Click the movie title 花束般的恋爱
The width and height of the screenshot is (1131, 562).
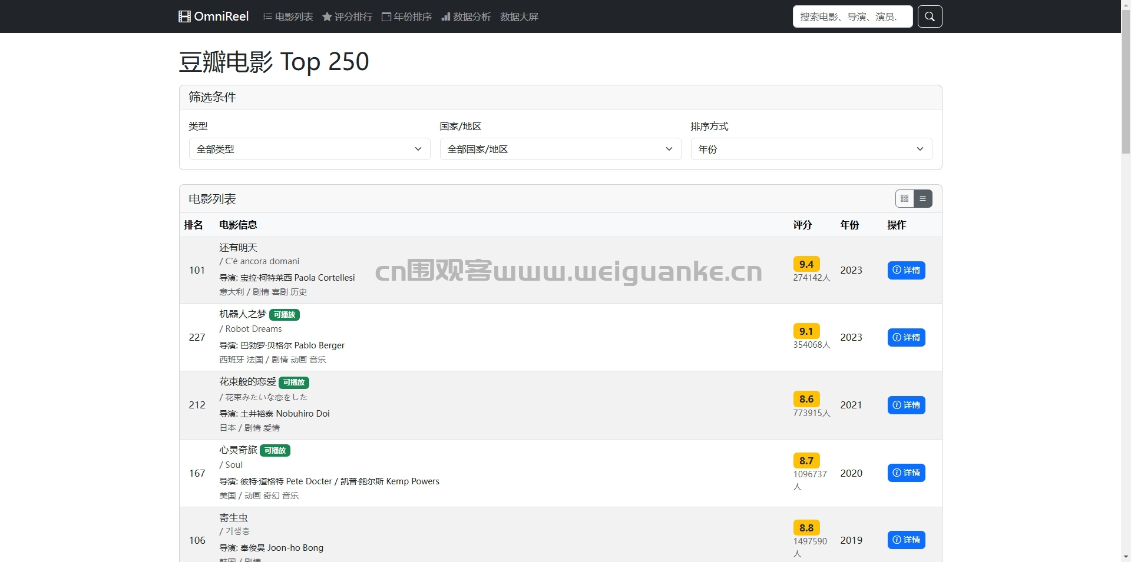pyautogui.click(x=247, y=382)
